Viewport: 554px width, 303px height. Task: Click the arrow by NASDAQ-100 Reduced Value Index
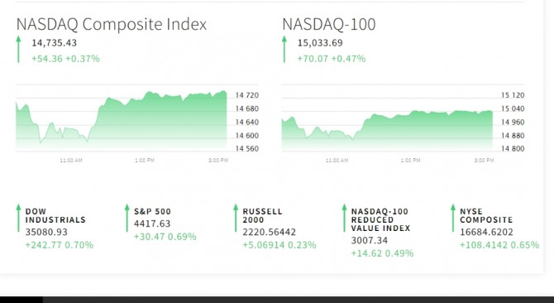coord(344,219)
